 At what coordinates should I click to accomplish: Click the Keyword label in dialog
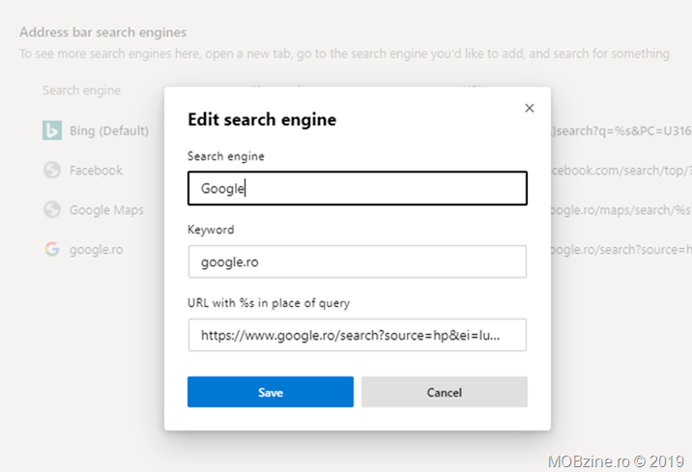[x=211, y=230]
